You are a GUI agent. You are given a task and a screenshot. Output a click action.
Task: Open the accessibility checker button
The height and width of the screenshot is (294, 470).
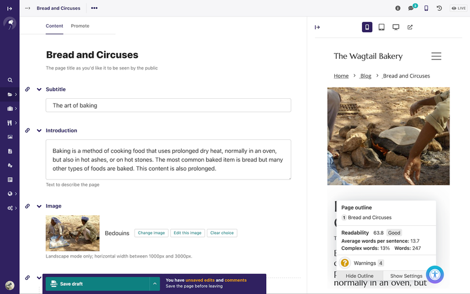click(x=435, y=274)
